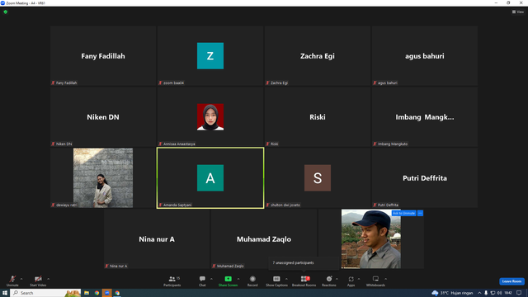Select the agus bahuri participant tile
528x297 pixels.
click(x=425, y=56)
